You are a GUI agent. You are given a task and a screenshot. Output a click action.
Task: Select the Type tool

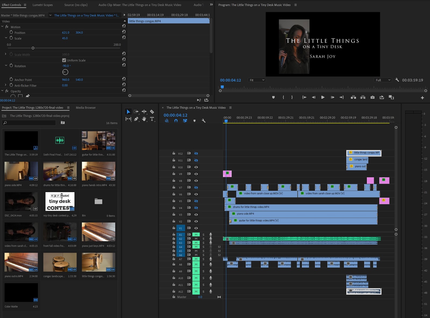coord(152,119)
